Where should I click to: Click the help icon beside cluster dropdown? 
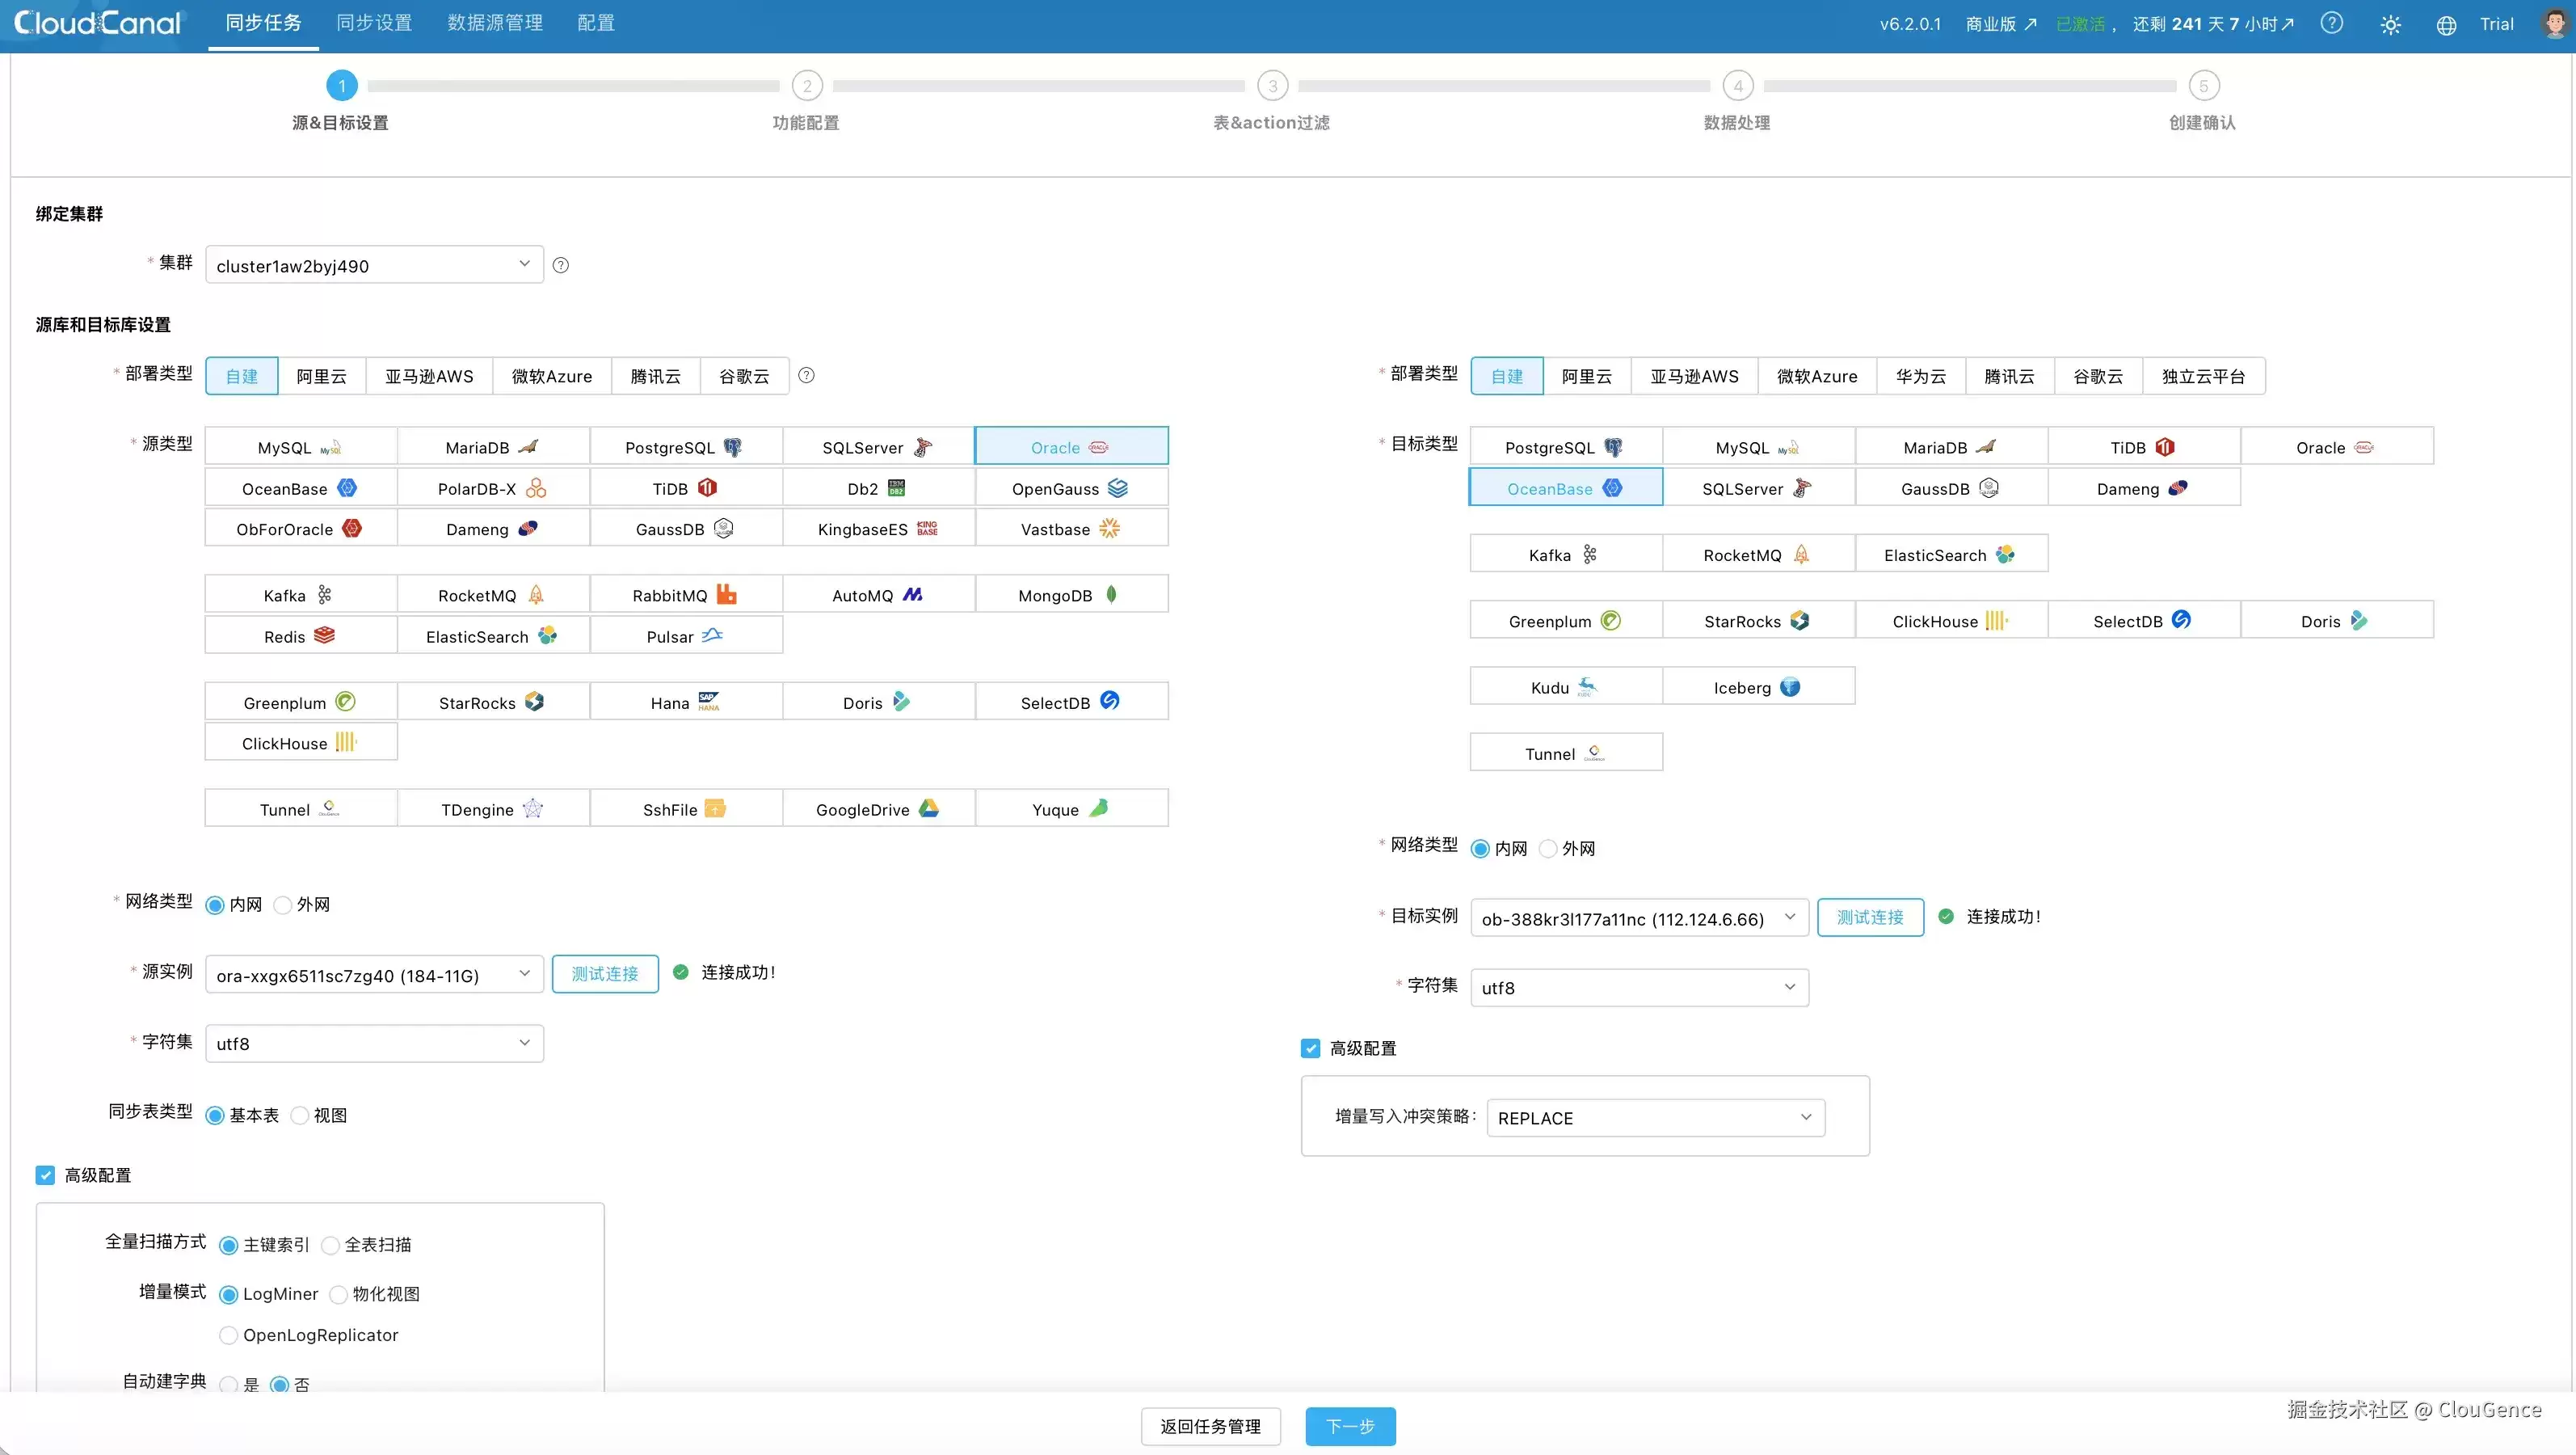tap(561, 265)
